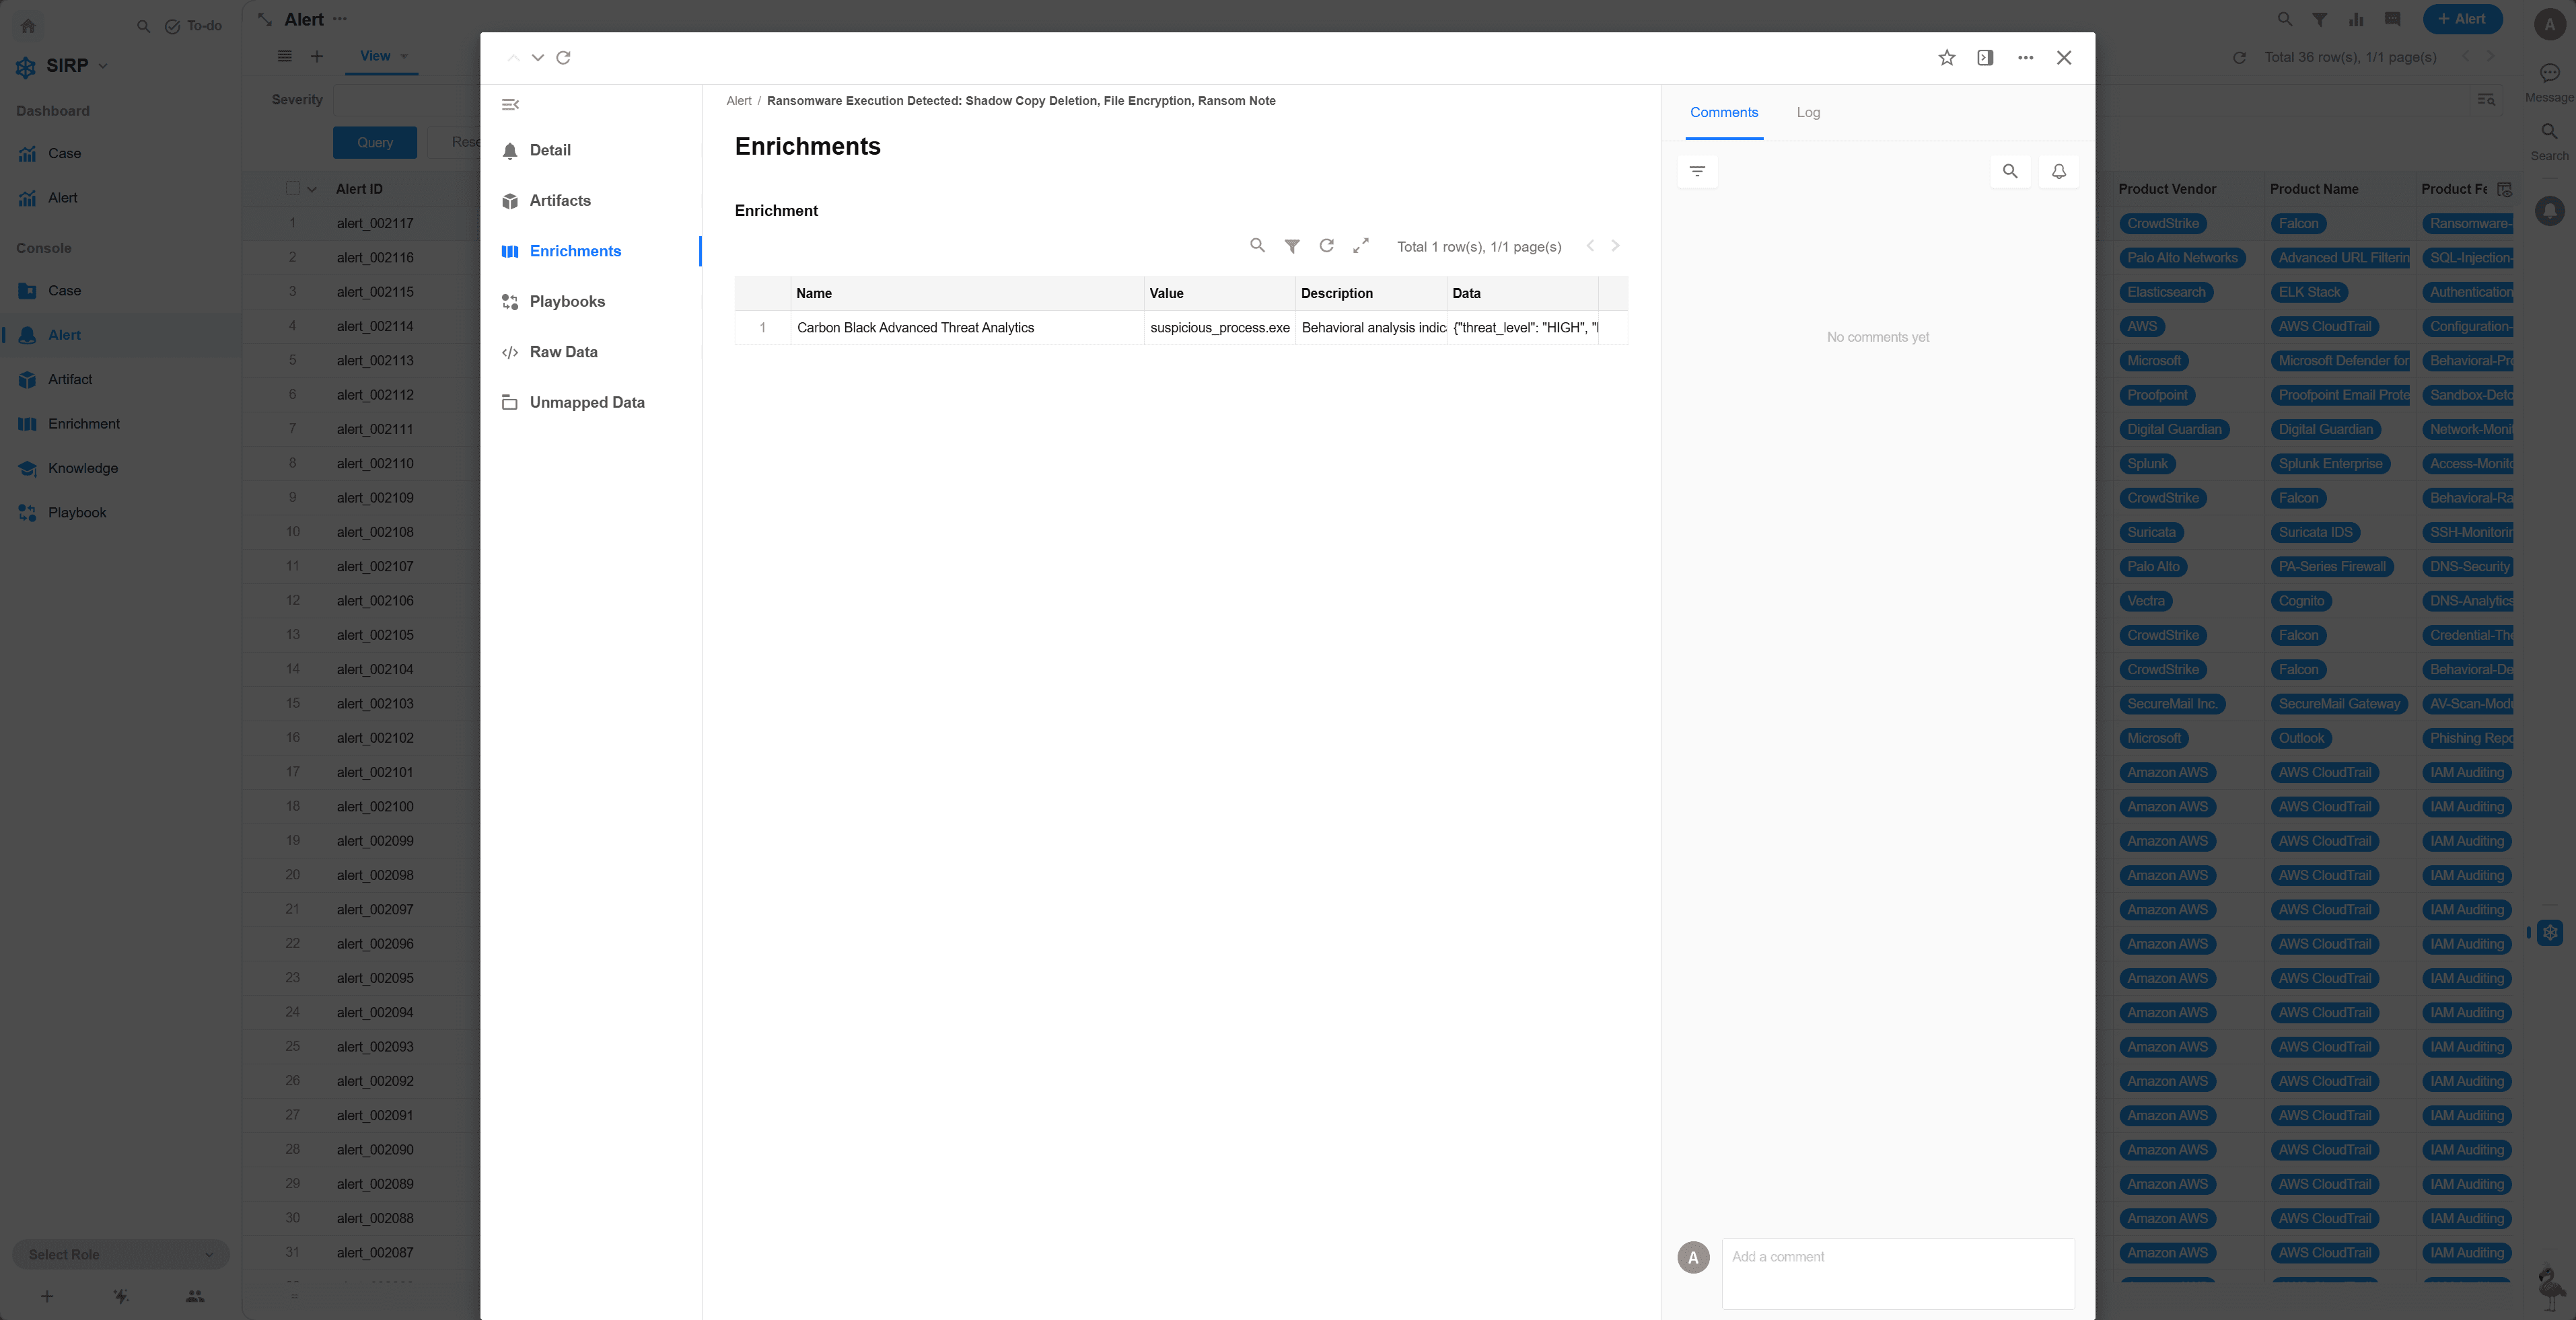
Task: Add a new view with the plus icon
Action: point(317,57)
